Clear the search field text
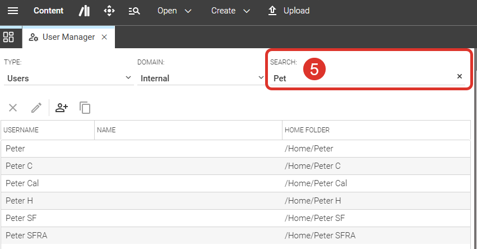Screen dimensions: 477x249 pyautogui.click(x=460, y=76)
